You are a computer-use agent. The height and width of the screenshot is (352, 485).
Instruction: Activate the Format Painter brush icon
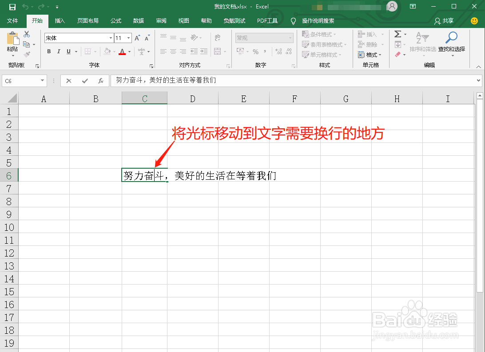coord(27,54)
